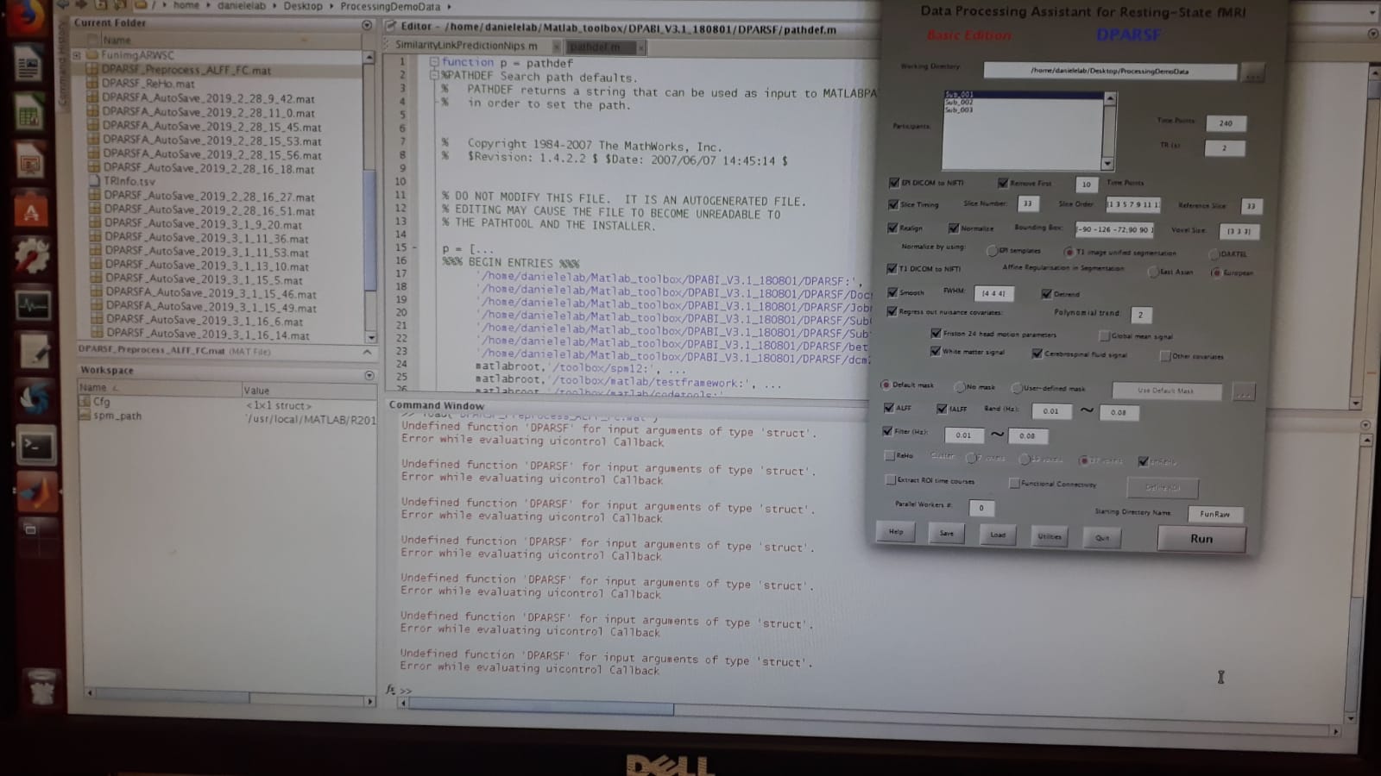
Task: Select DPARSF_ReHo.mat file icon
Action: [x=92, y=84]
